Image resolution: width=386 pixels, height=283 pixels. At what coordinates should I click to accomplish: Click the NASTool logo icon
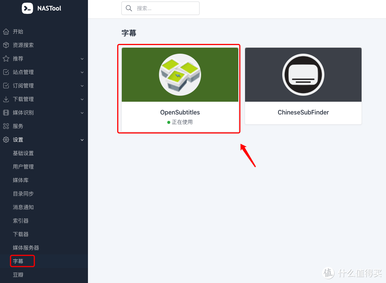point(27,8)
